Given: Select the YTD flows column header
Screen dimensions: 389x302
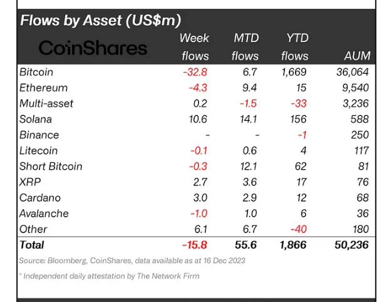Looking at the screenshot, I should tap(294, 47).
